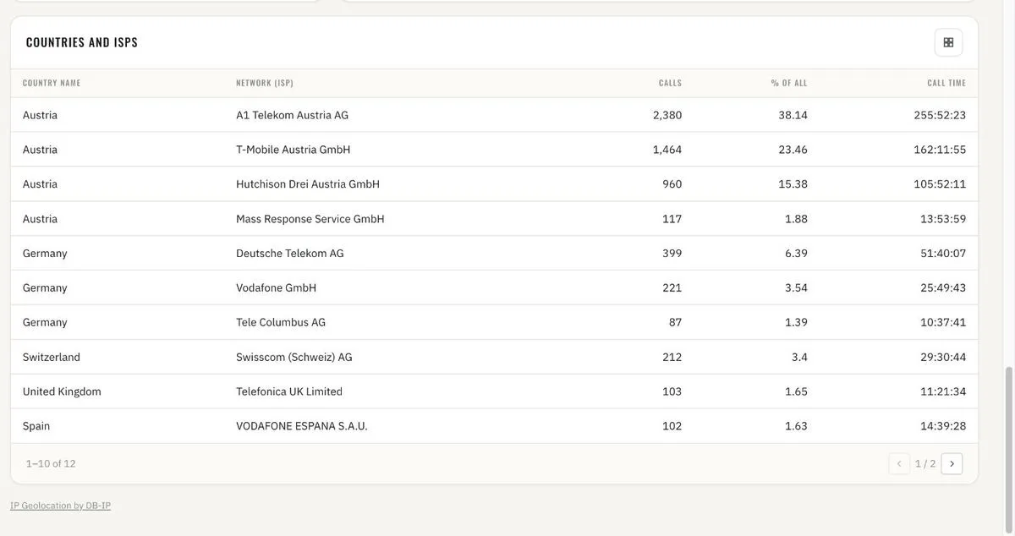Click calls value 117

coord(672,219)
